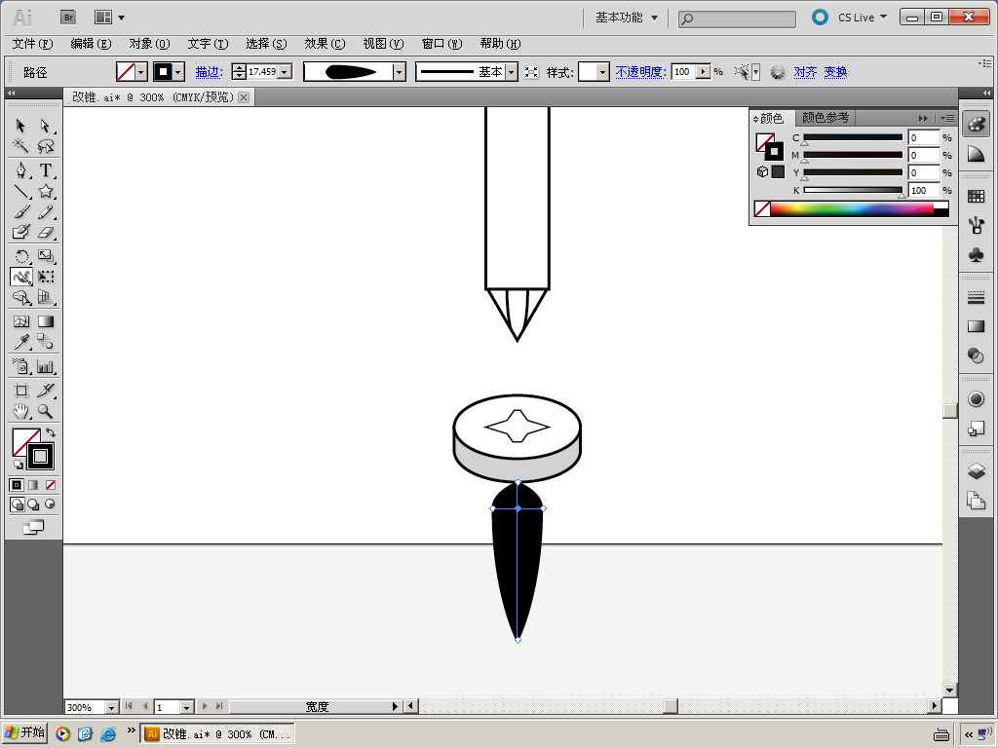Select the Type tool
The width and height of the screenshot is (998, 748).
tap(45, 170)
